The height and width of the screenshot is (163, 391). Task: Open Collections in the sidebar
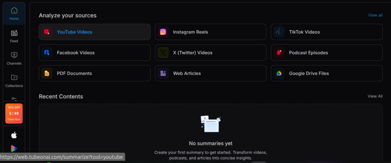[x=14, y=81]
